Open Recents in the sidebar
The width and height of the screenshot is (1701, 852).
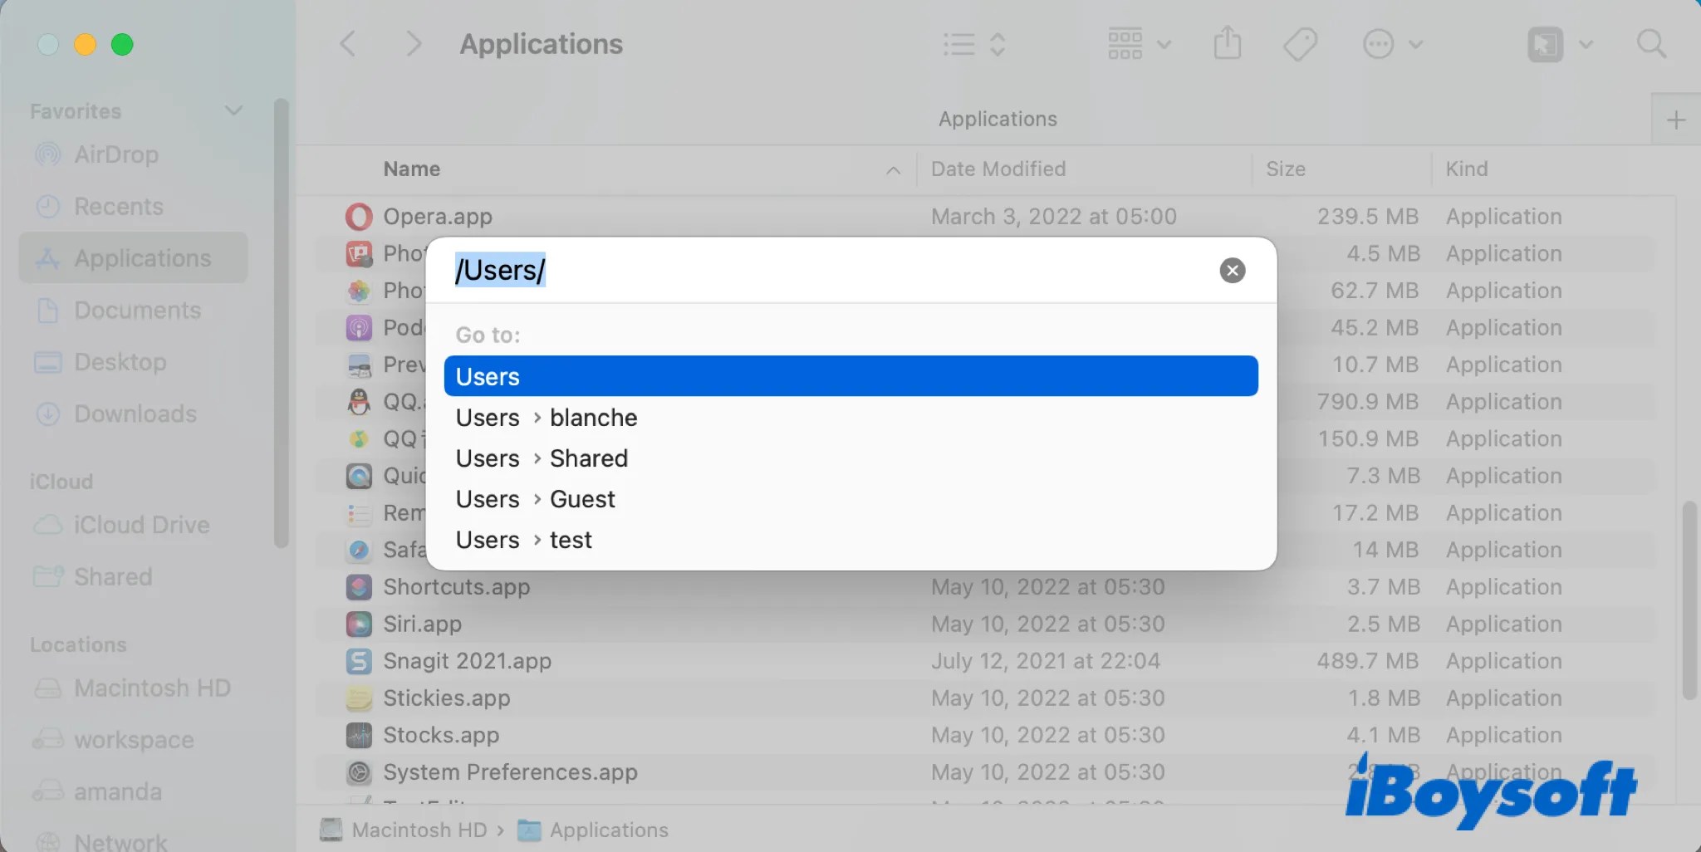[133, 206]
